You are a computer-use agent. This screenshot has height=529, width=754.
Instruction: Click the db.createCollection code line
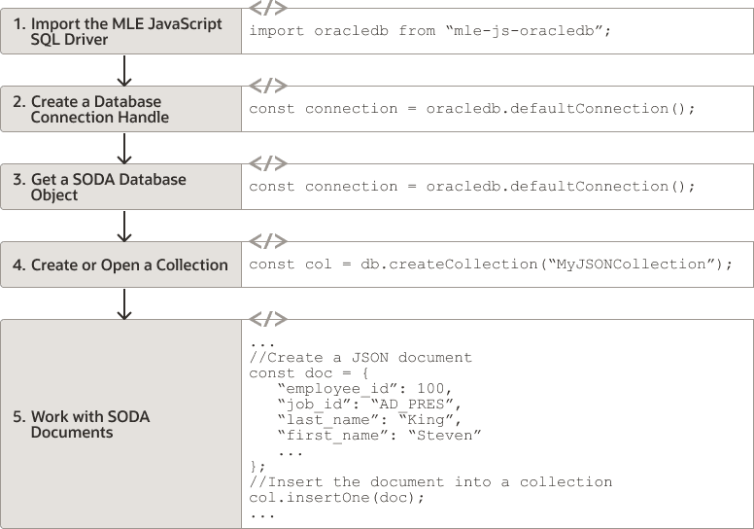tap(491, 264)
